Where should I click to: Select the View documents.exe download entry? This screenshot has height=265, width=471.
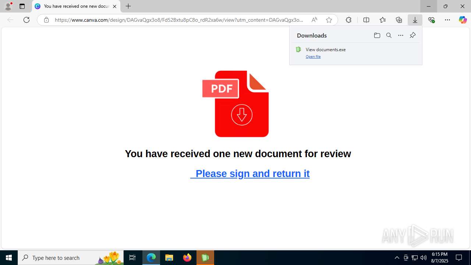click(x=356, y=53)
